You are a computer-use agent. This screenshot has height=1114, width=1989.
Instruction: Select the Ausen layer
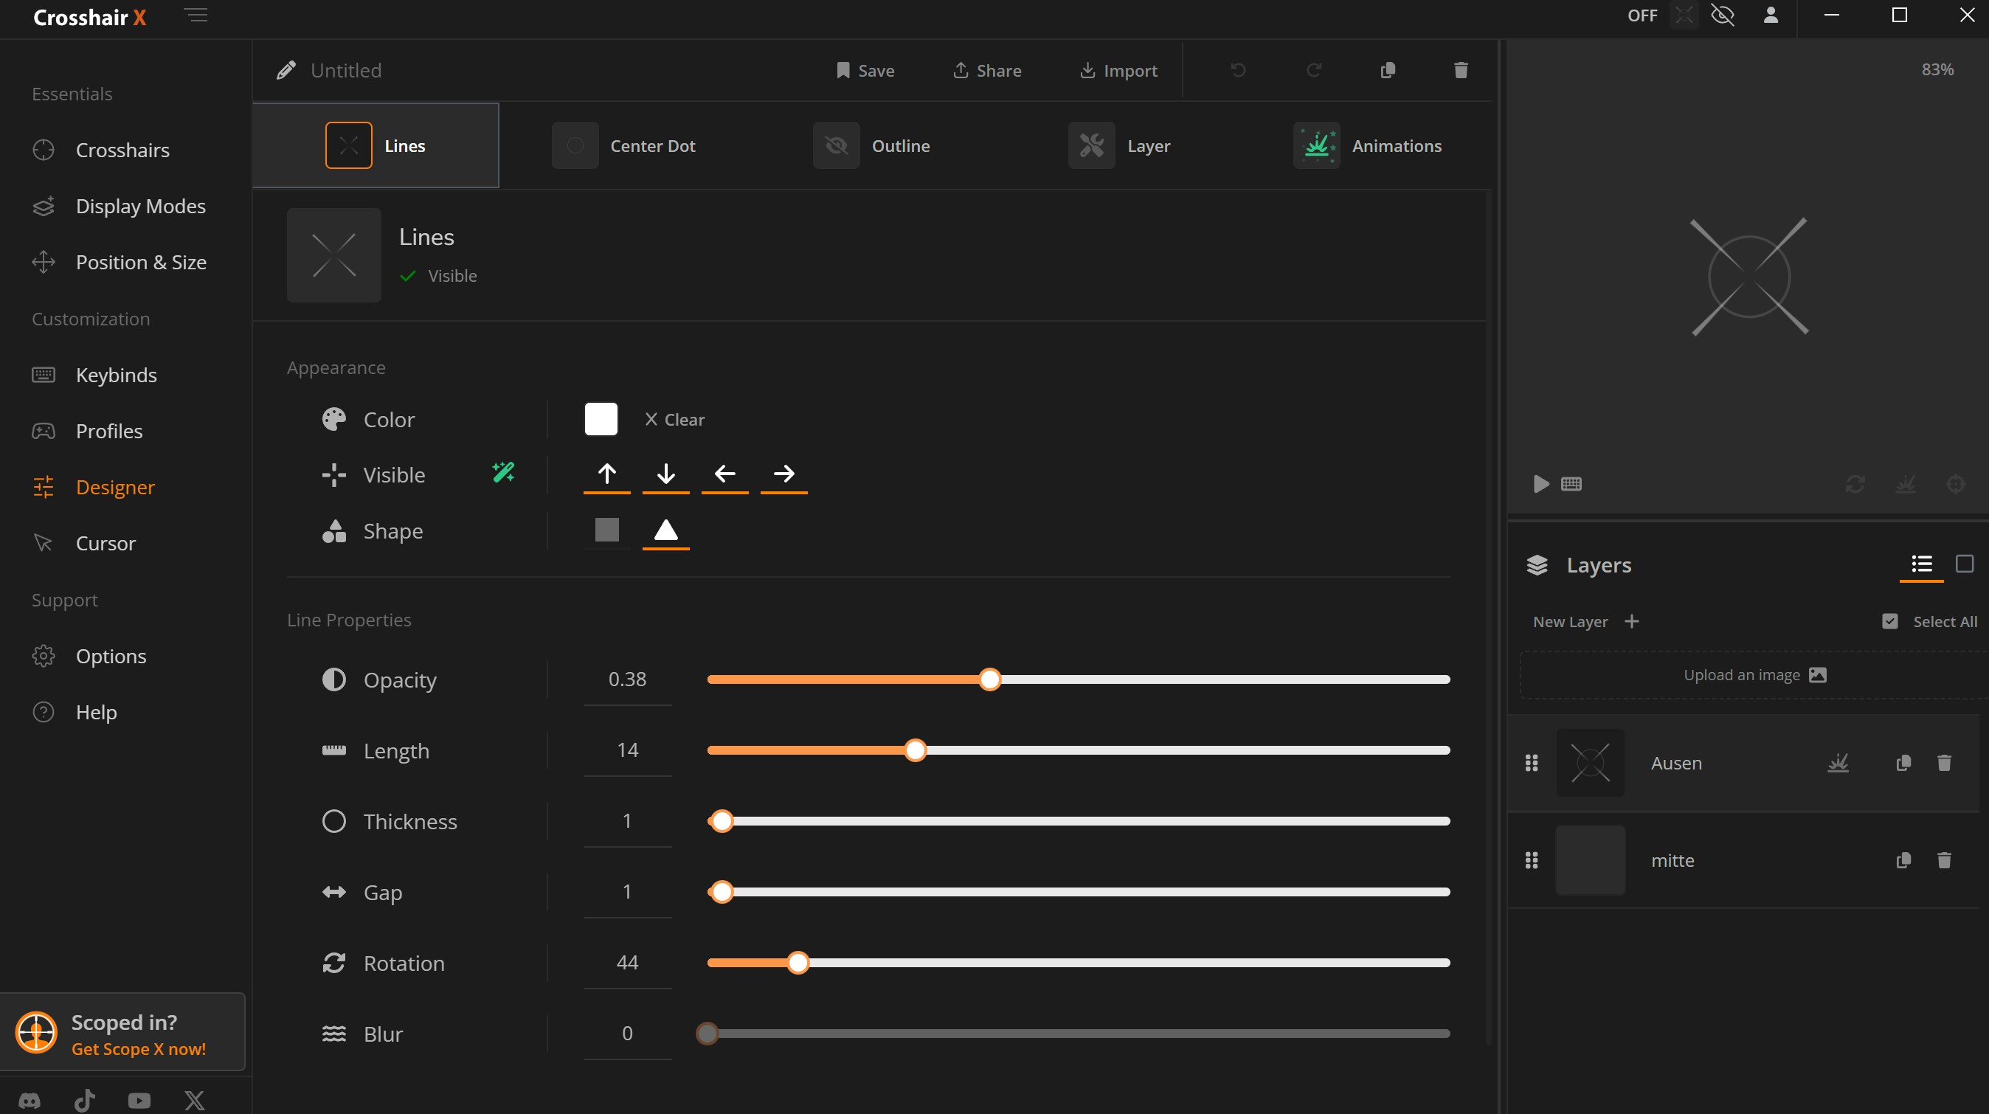[1743, 763]
